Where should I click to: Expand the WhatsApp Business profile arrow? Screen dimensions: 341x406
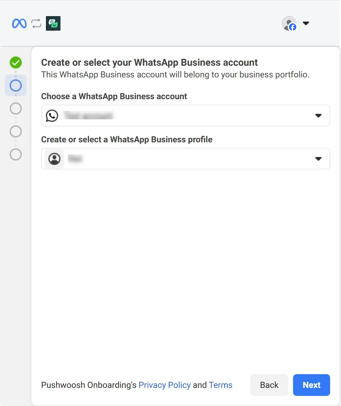click(x=318, y=159)
